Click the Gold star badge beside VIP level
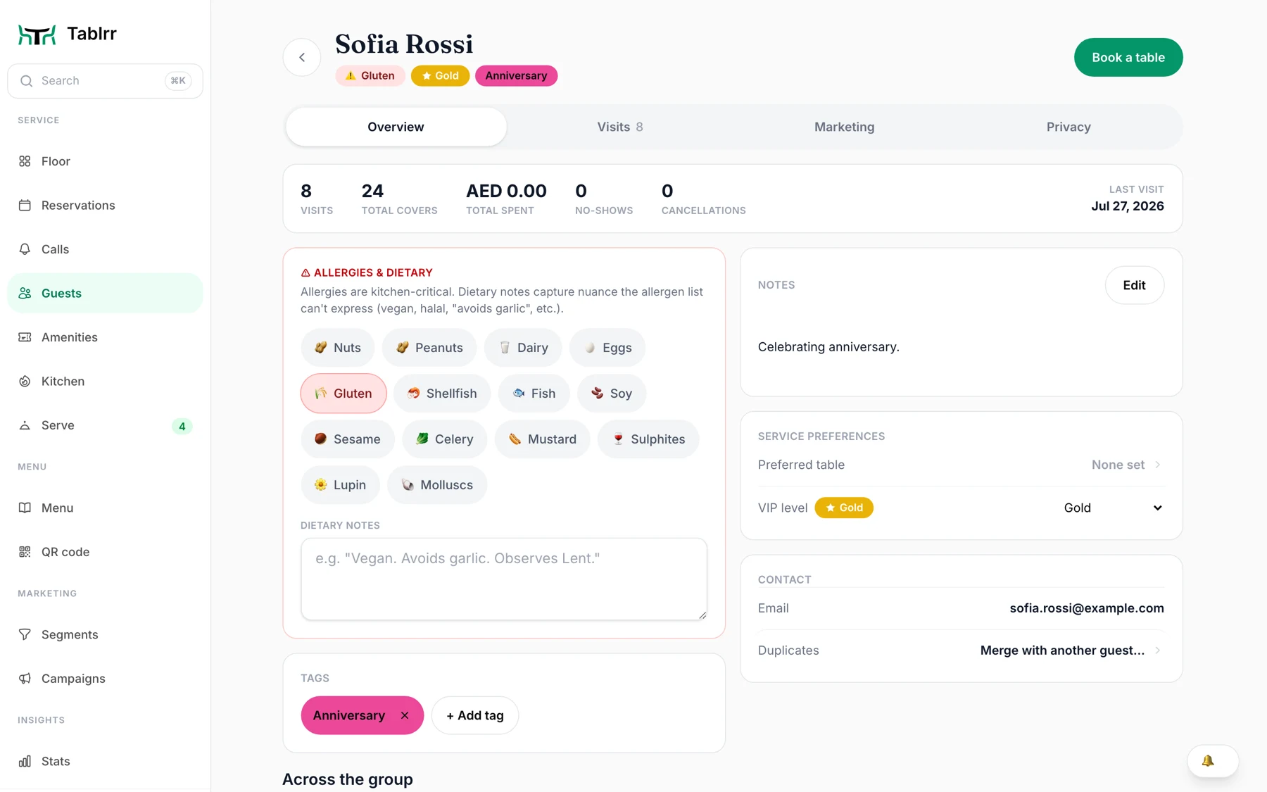Screen dimensions: 1267x792 [843, 508]
